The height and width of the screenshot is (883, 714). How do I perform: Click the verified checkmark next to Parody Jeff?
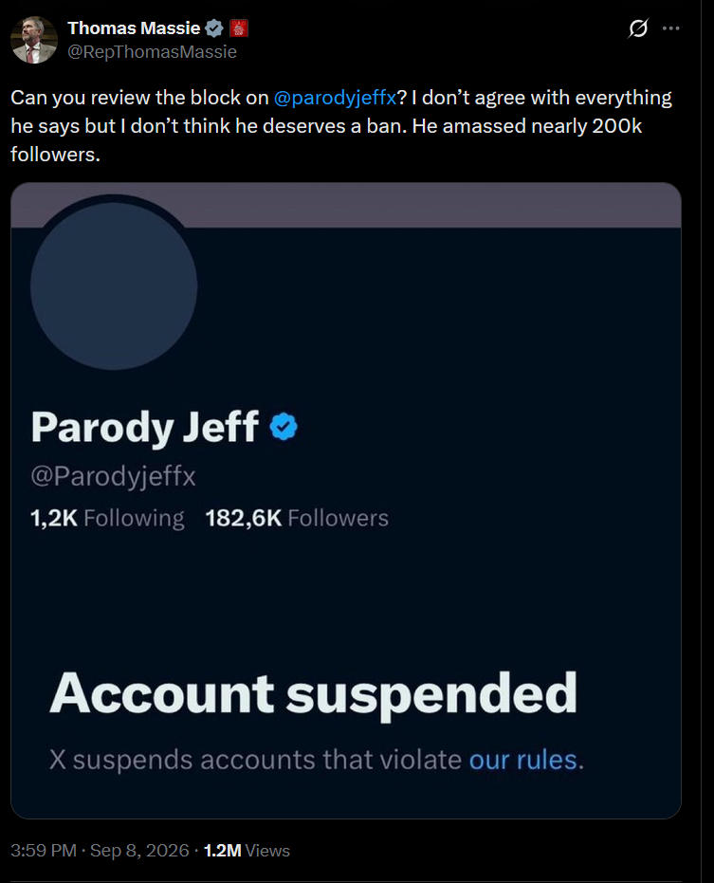point(284,426)
